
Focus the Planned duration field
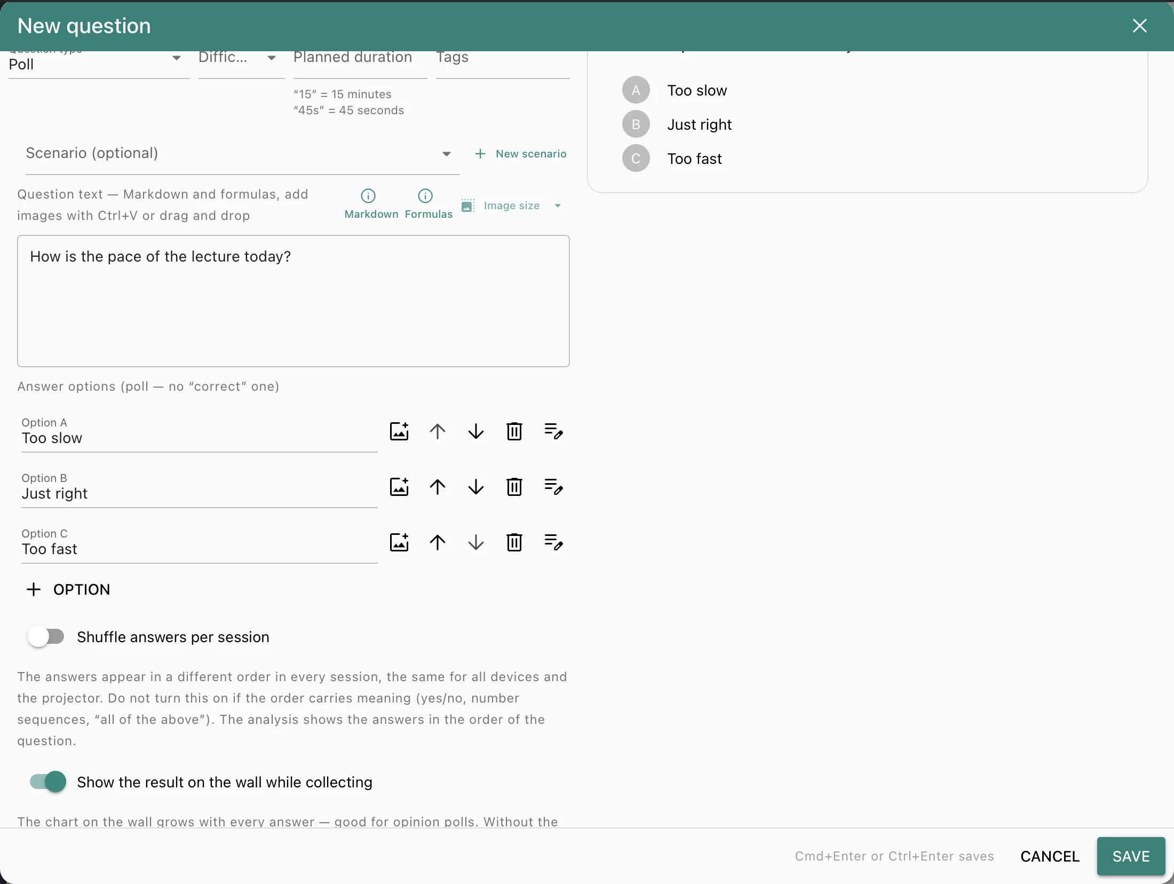(x=360, y=64)
